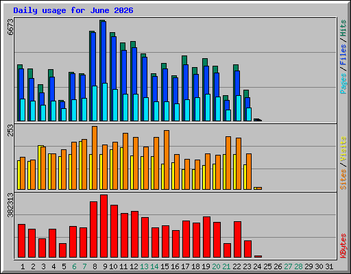Select the green weekend day label 20

click(x=216, y=266)
